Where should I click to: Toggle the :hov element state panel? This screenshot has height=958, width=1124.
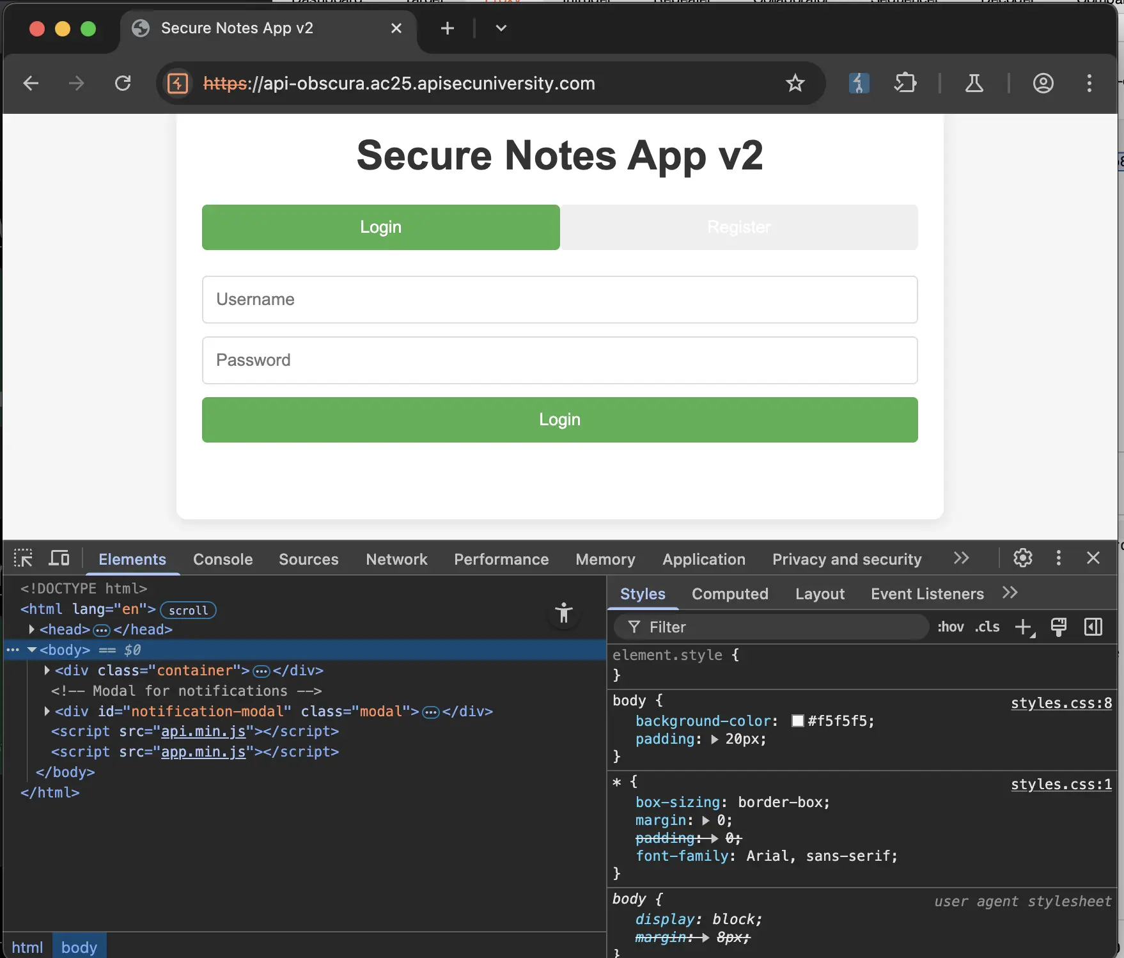point(951,627)
